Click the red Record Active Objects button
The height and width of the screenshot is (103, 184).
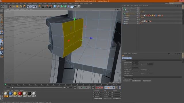click(x=97, y=88)
